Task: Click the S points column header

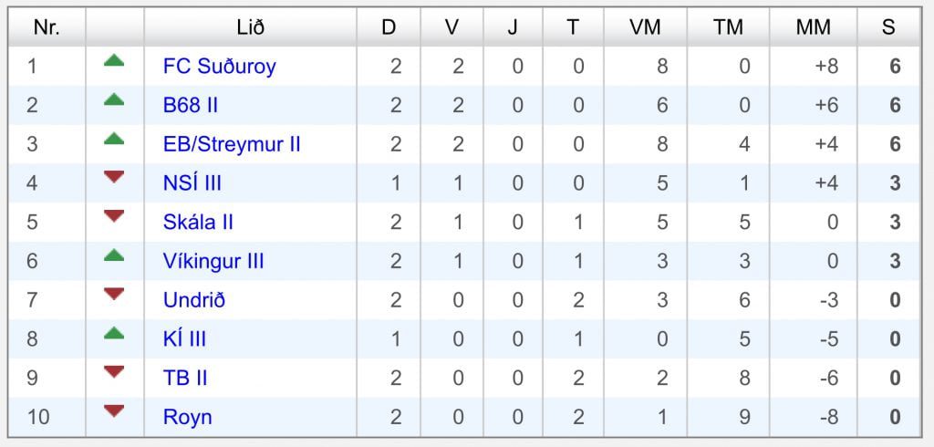Action: (888, 27)
